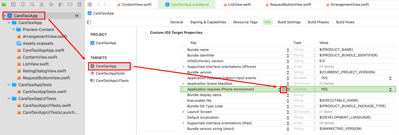The height and width of the screenshot is (135, 399).
Task: Click the plus button on the iPhone environment row
Action: pyautogui.click(x=284, y=89)
